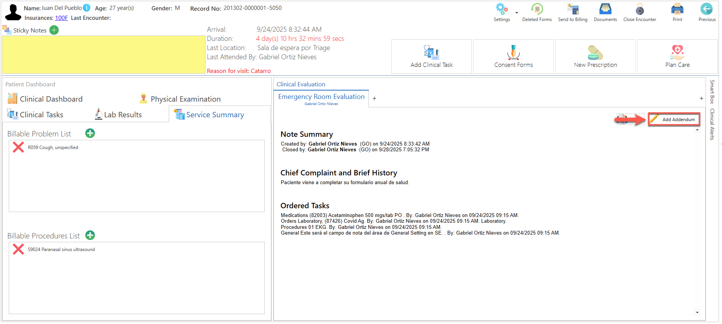722x324 pixels.
Task: Click the plus at Clinical Evaluation's right edge
Action: tap(701, 99)
